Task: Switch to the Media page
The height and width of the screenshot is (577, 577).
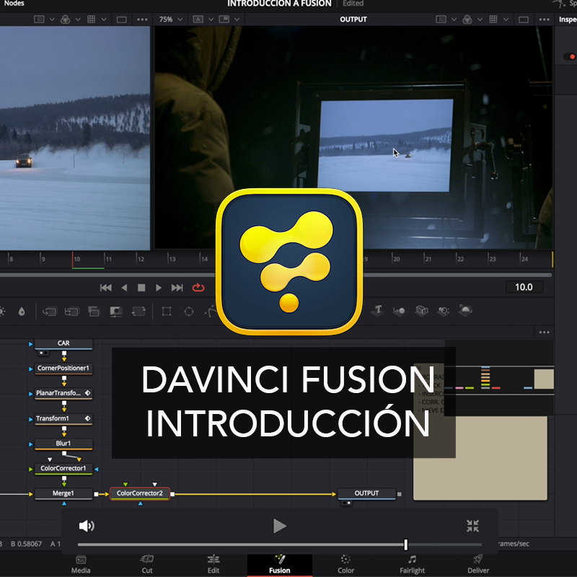Action: point(81,565)
